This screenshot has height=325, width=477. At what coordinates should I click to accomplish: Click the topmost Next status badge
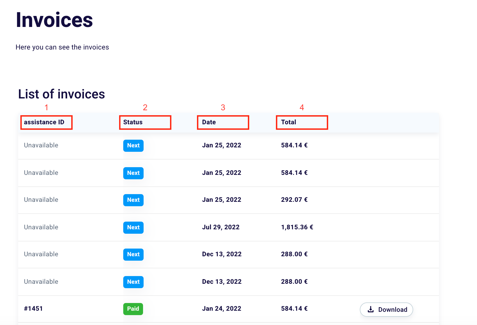(133, 145)
